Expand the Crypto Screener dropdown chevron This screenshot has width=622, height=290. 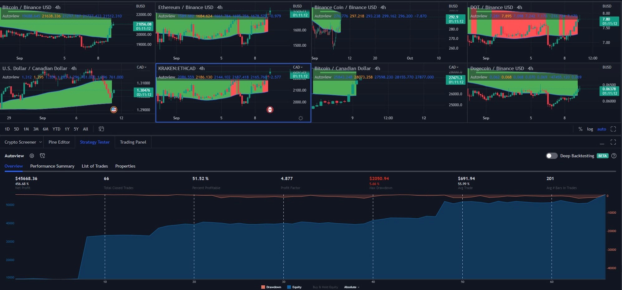coord(41,142)
